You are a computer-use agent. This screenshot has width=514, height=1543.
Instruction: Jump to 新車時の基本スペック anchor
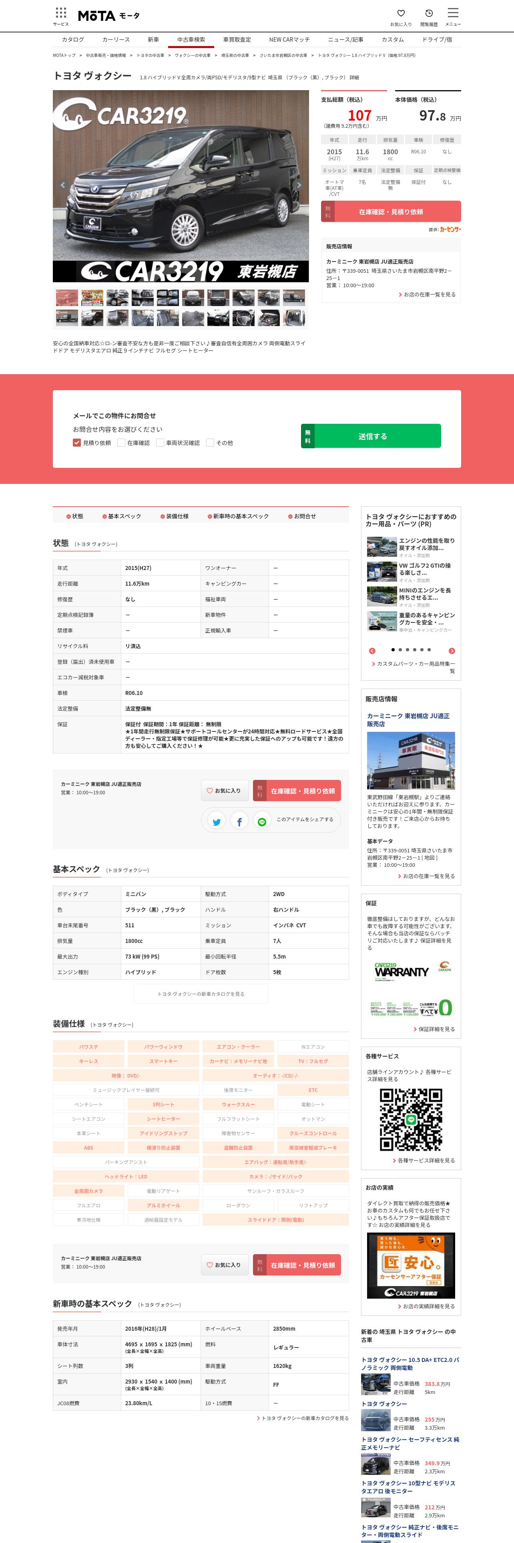coord(237,516)
